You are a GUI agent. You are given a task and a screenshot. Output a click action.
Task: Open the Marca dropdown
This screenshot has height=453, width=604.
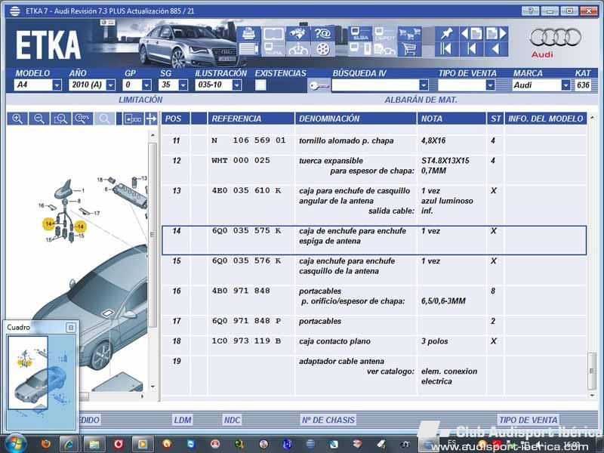pos(565,85)
